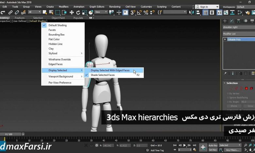Click the Link tool icon in toolbar
This screenshot has width=255, height=153.
(10, 12)
